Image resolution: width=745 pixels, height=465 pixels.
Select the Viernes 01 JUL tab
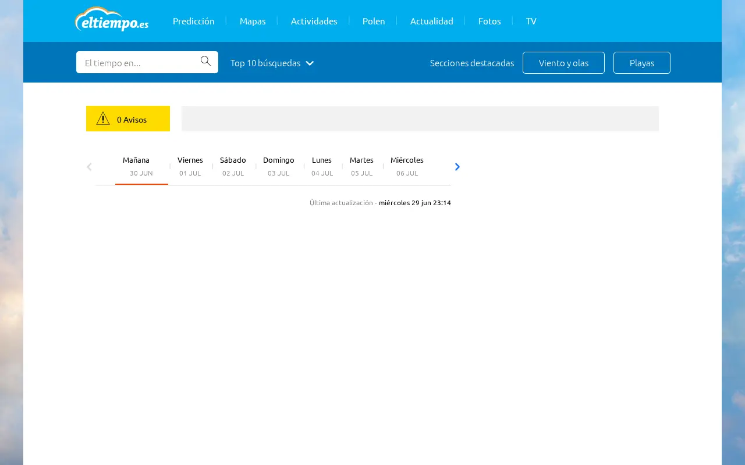(x=190, y=166)
